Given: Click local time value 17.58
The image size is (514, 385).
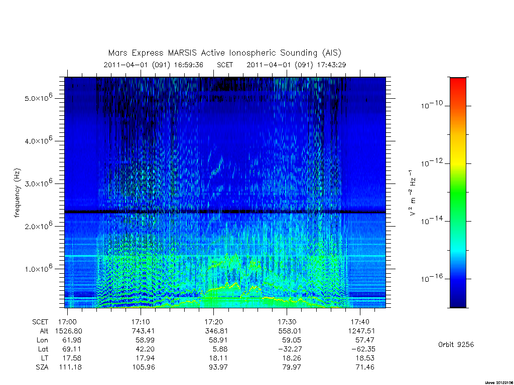Looking at the screenshot, I should coord(72,358).
